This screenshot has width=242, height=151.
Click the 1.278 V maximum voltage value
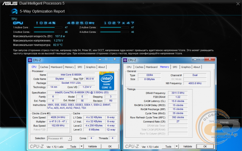tap(58, 40)
